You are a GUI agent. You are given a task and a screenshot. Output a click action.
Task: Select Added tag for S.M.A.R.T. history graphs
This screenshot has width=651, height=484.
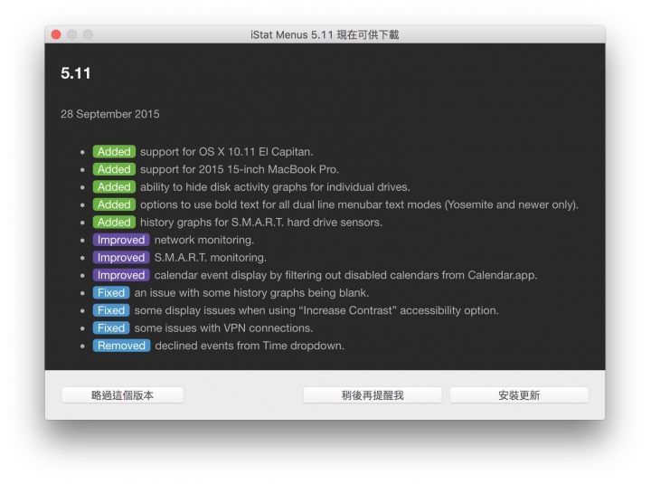(x=114, y=223)
